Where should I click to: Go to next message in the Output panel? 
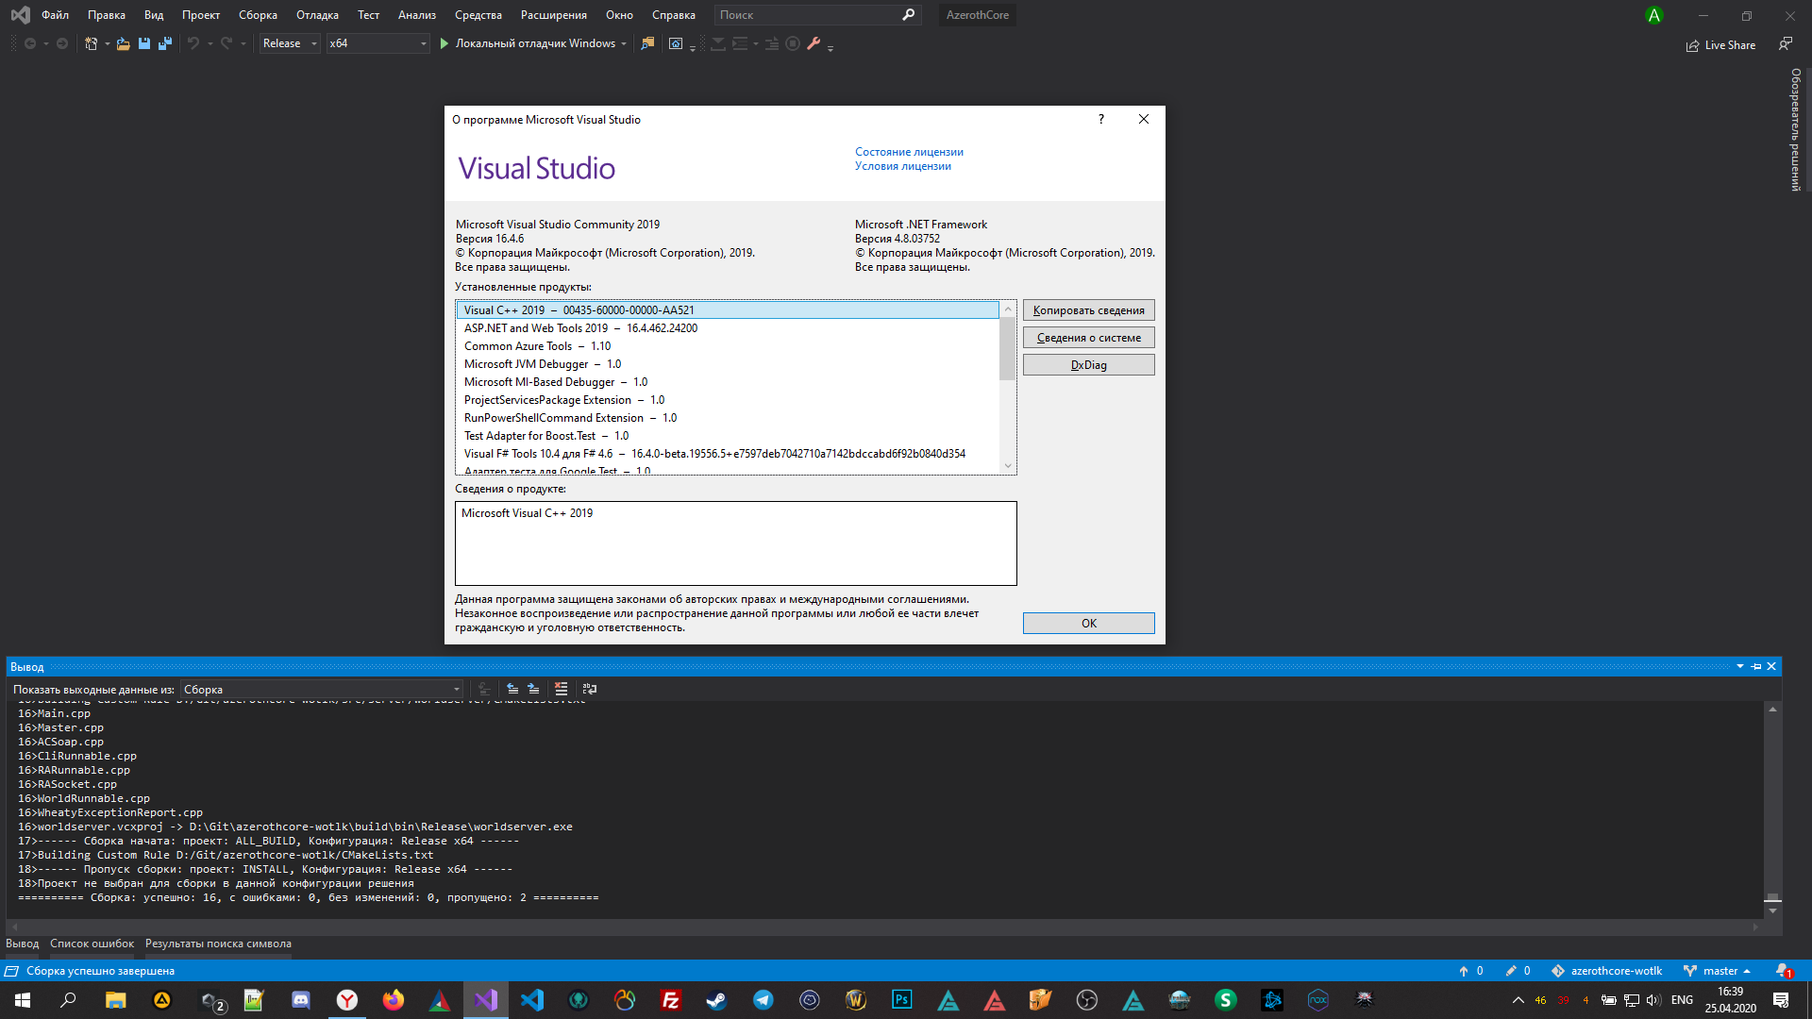coord(533,689)
